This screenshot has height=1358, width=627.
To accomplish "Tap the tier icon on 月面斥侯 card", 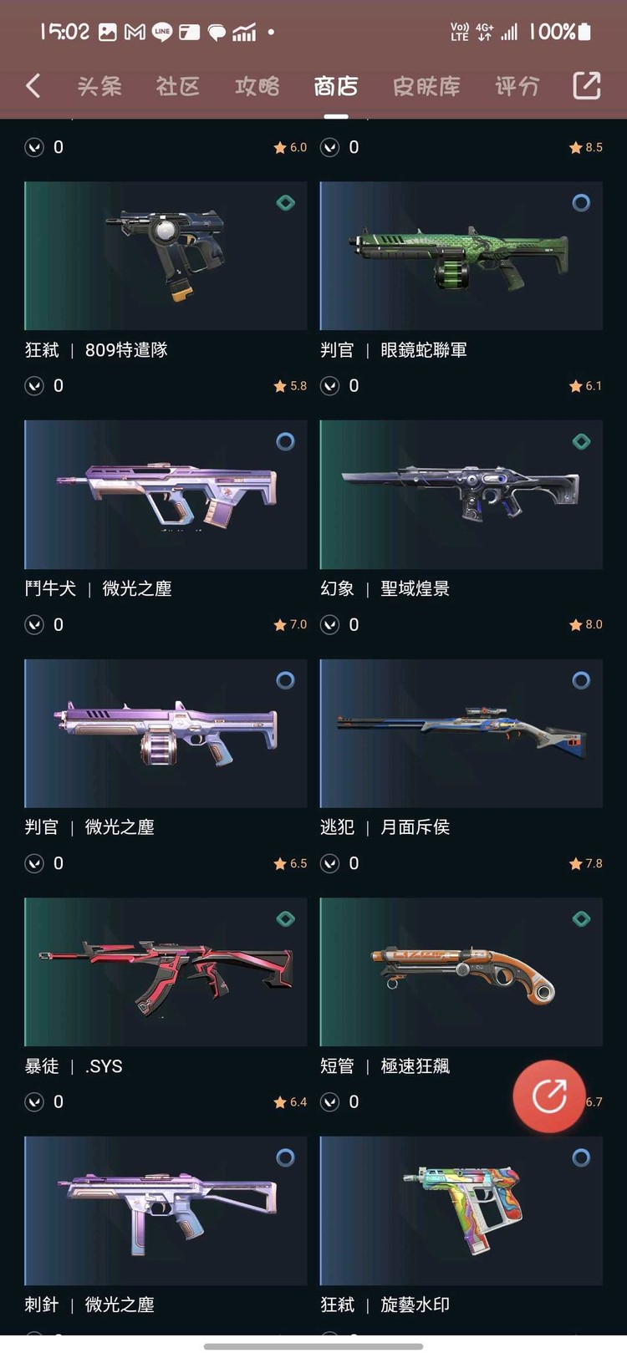I will [x=581, y=680].
